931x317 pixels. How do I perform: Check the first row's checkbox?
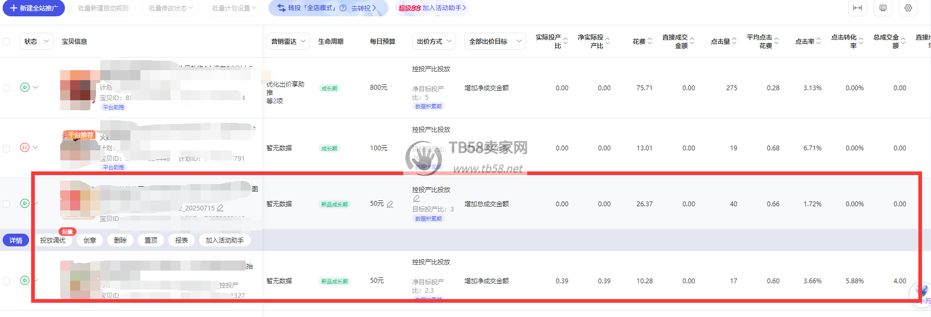click(x=6, y=88)
